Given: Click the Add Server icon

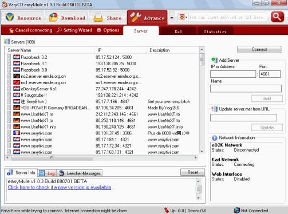Looking at the screenshot, I should coord(215,60).
